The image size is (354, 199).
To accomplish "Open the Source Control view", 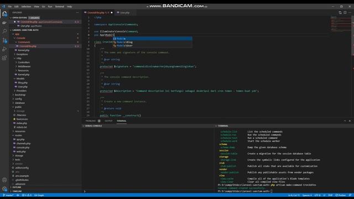I will pyautogui.click(x=4, y=40).
